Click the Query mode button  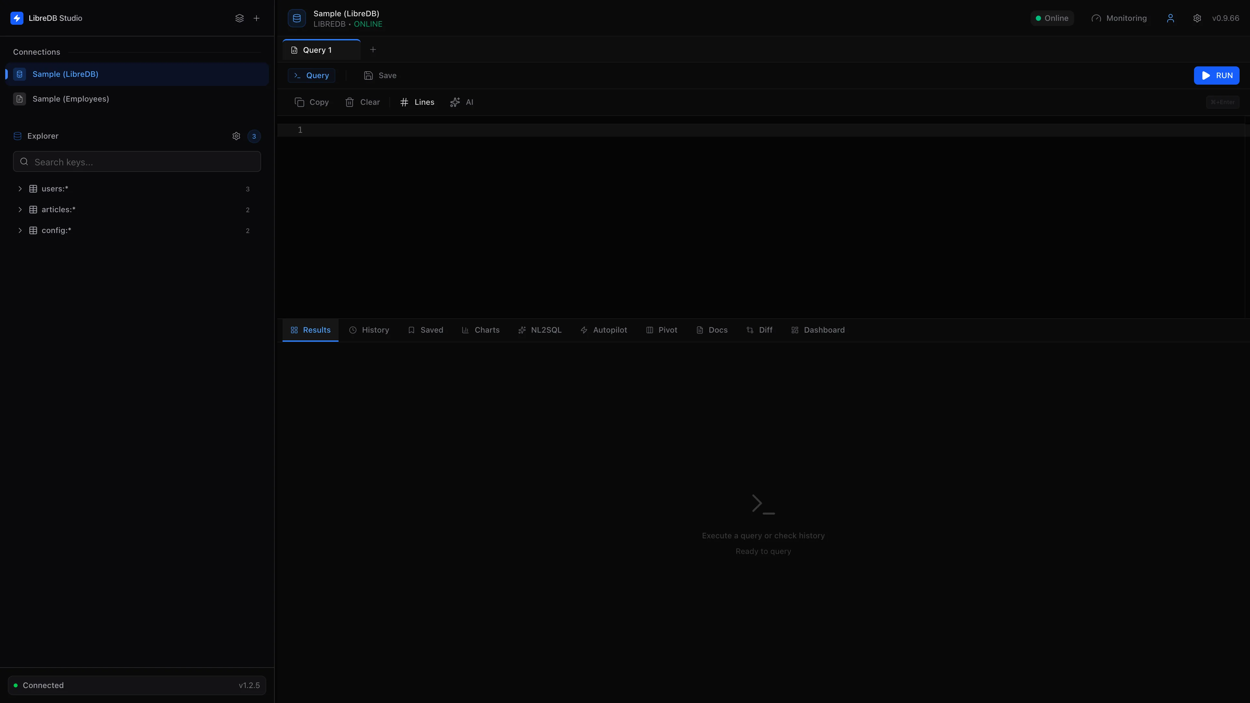(312, 75)
